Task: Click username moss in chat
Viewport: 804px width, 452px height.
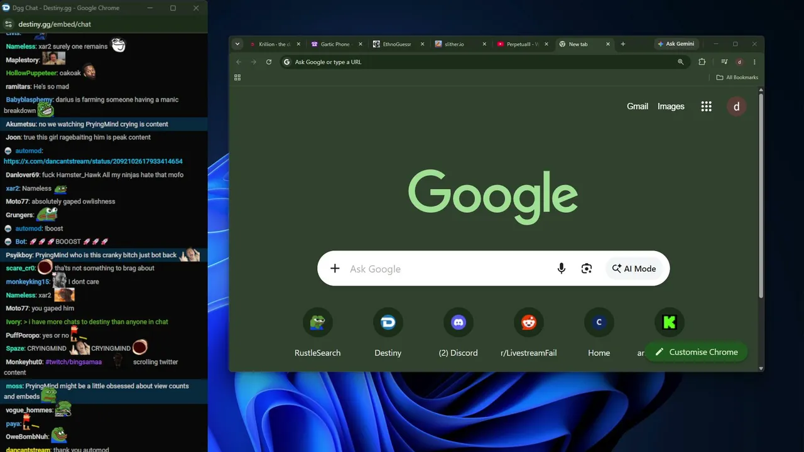Action: [14, 386]
